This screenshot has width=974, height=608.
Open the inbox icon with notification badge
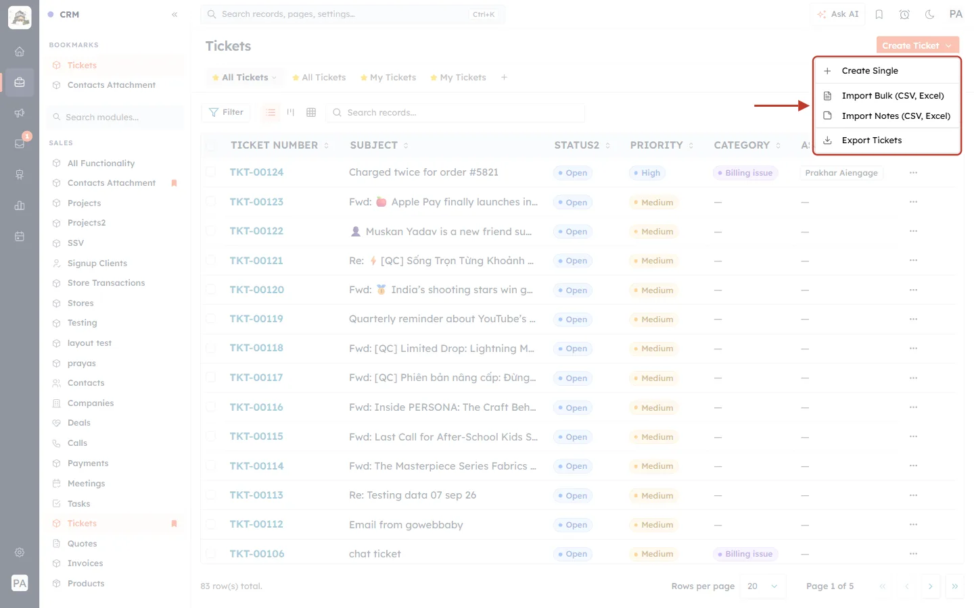pos(20,143)
